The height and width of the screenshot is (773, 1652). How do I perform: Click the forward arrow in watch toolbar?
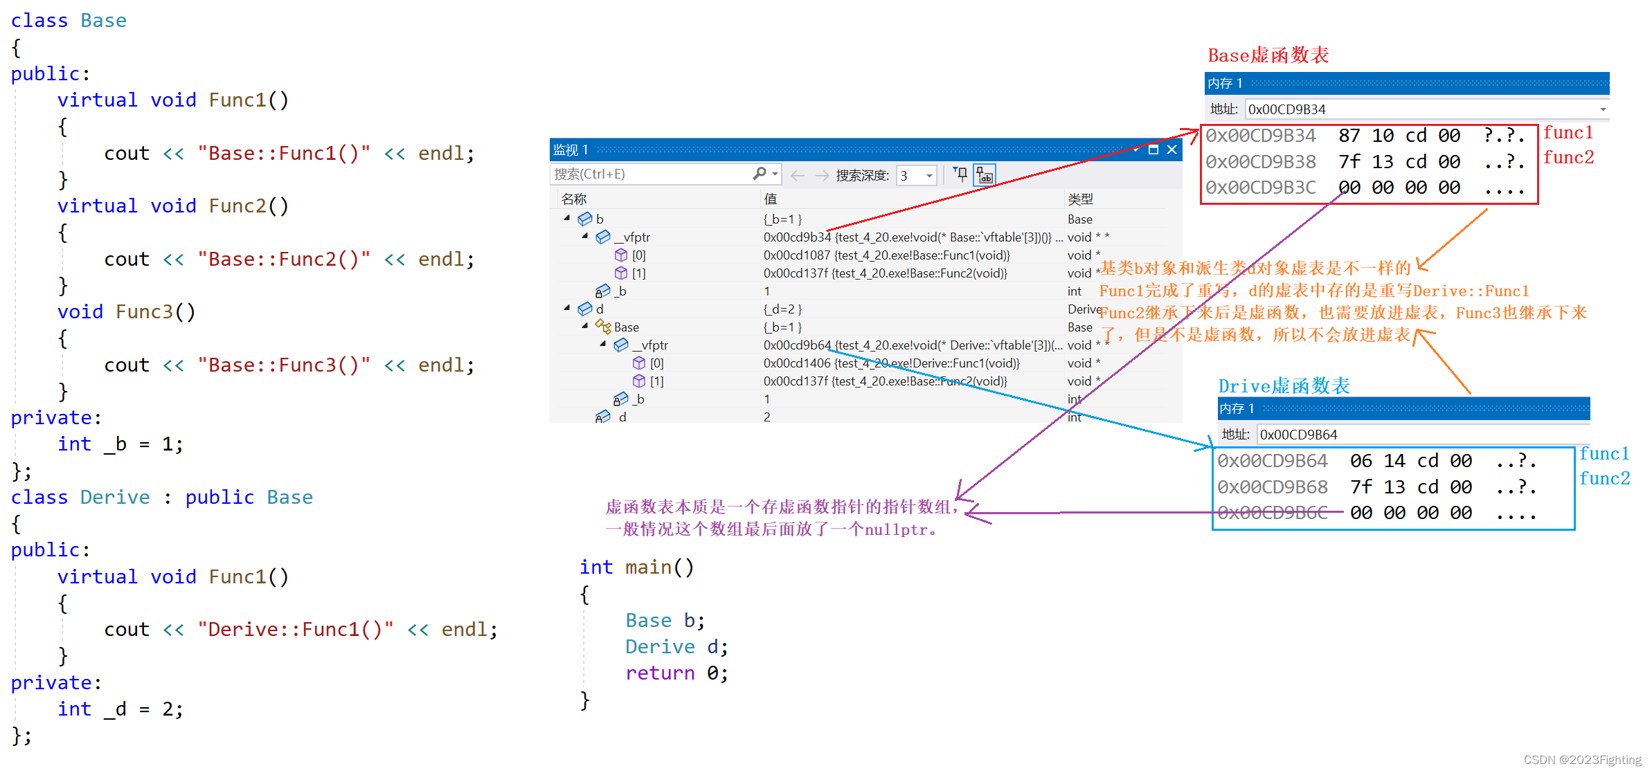(x=822, y=176)
